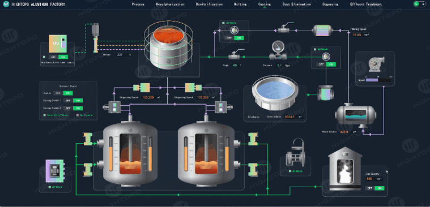Set Backup Switch 2 to ON
Image resolution: width=430 pixels, height=207 pixels.
tap(78, 108)
